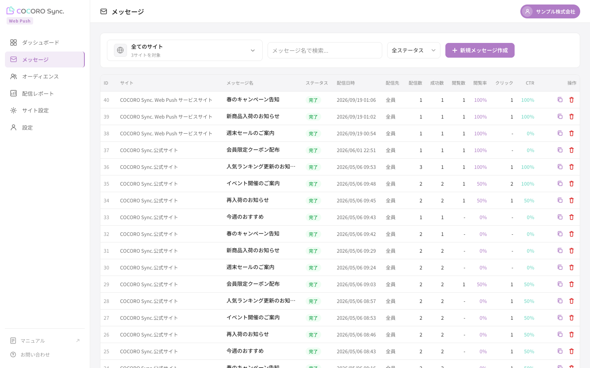This screenshot has height=368, width=590.
Task: Open message 春のキャンペーン告知 in row 40
Action: coord(253,99)
